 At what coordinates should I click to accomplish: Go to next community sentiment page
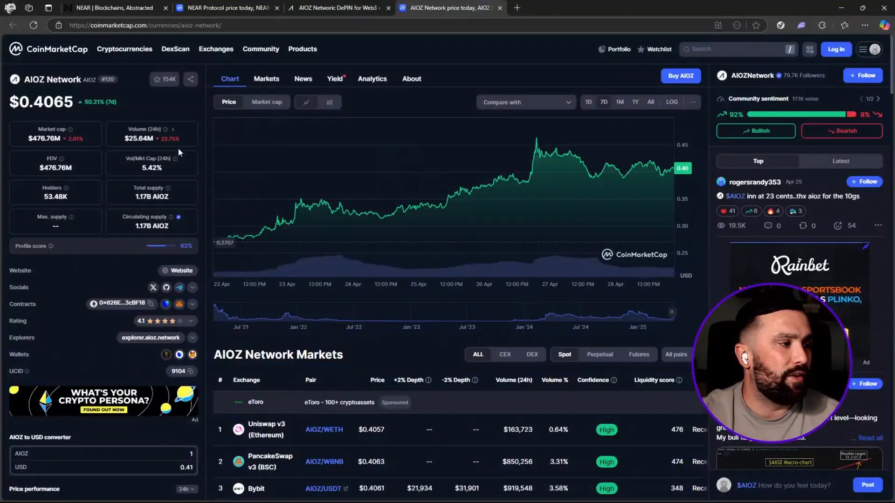click(878, 99)
